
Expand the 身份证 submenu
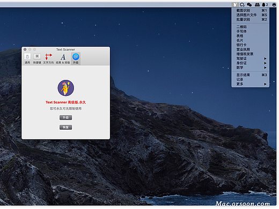coord(251,63)
